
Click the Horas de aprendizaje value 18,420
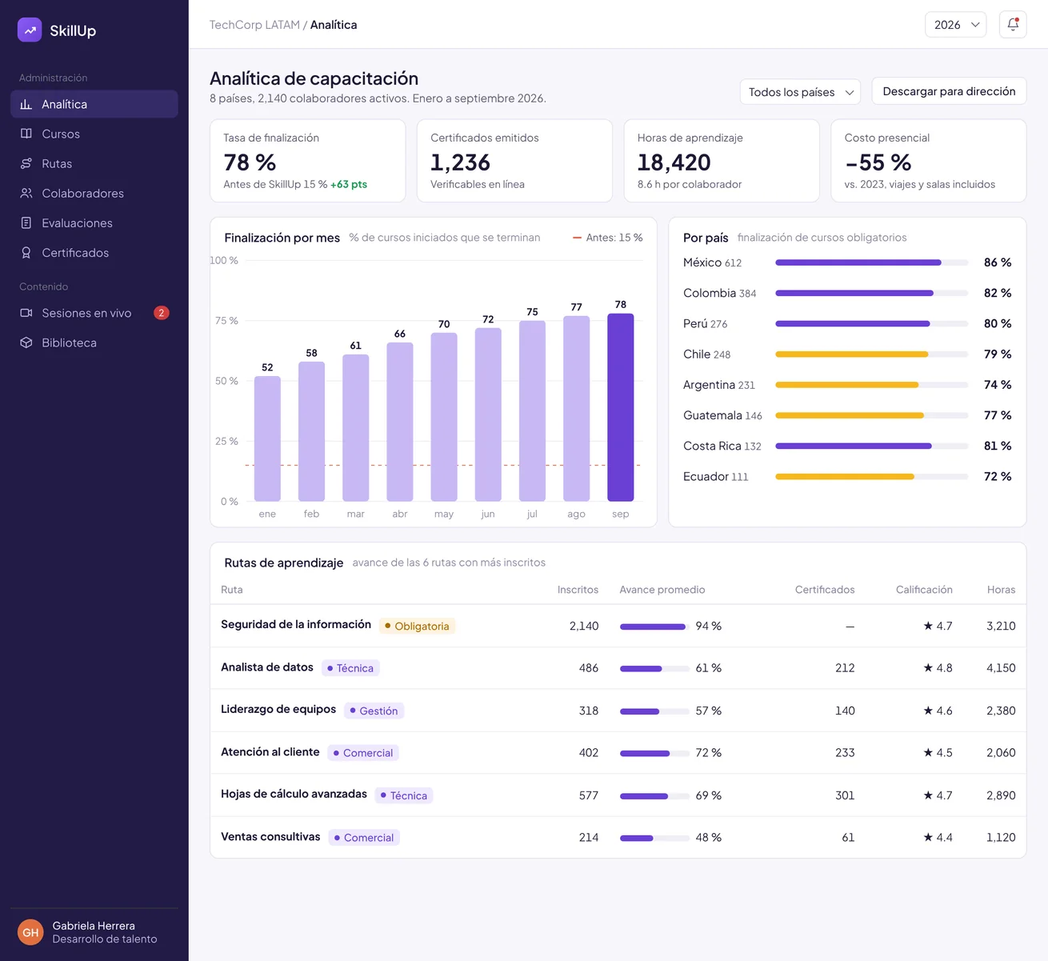pos(674,162)
